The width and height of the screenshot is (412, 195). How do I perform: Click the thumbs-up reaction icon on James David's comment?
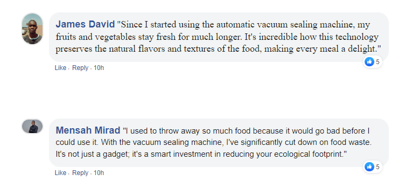pyautogui.click(x=369, y=62)
